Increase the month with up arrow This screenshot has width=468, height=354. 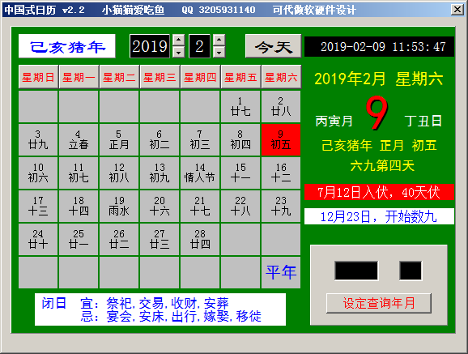(219, 40)
